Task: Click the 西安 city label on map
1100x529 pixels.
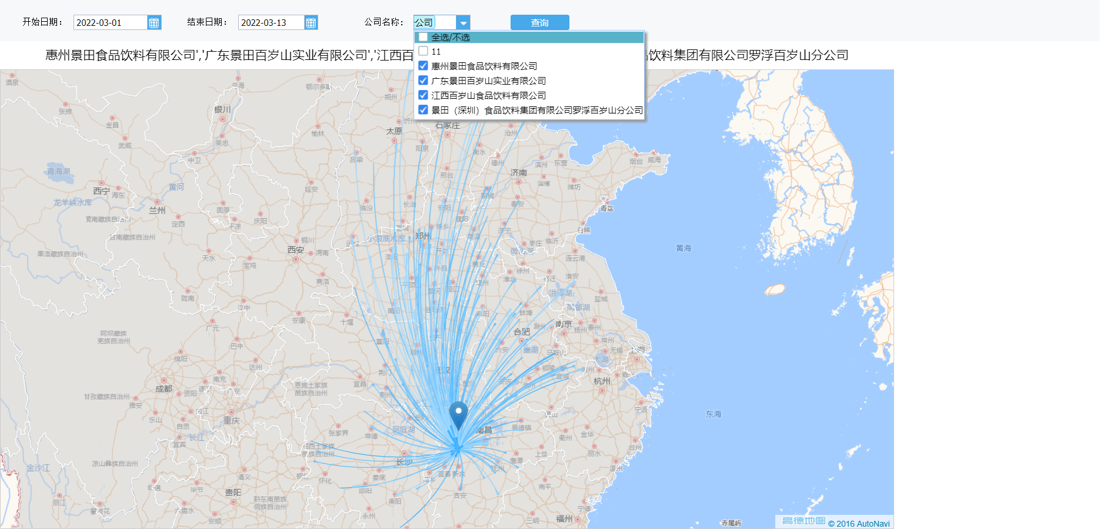Action: pyautogui.click(x=295, y=250)
